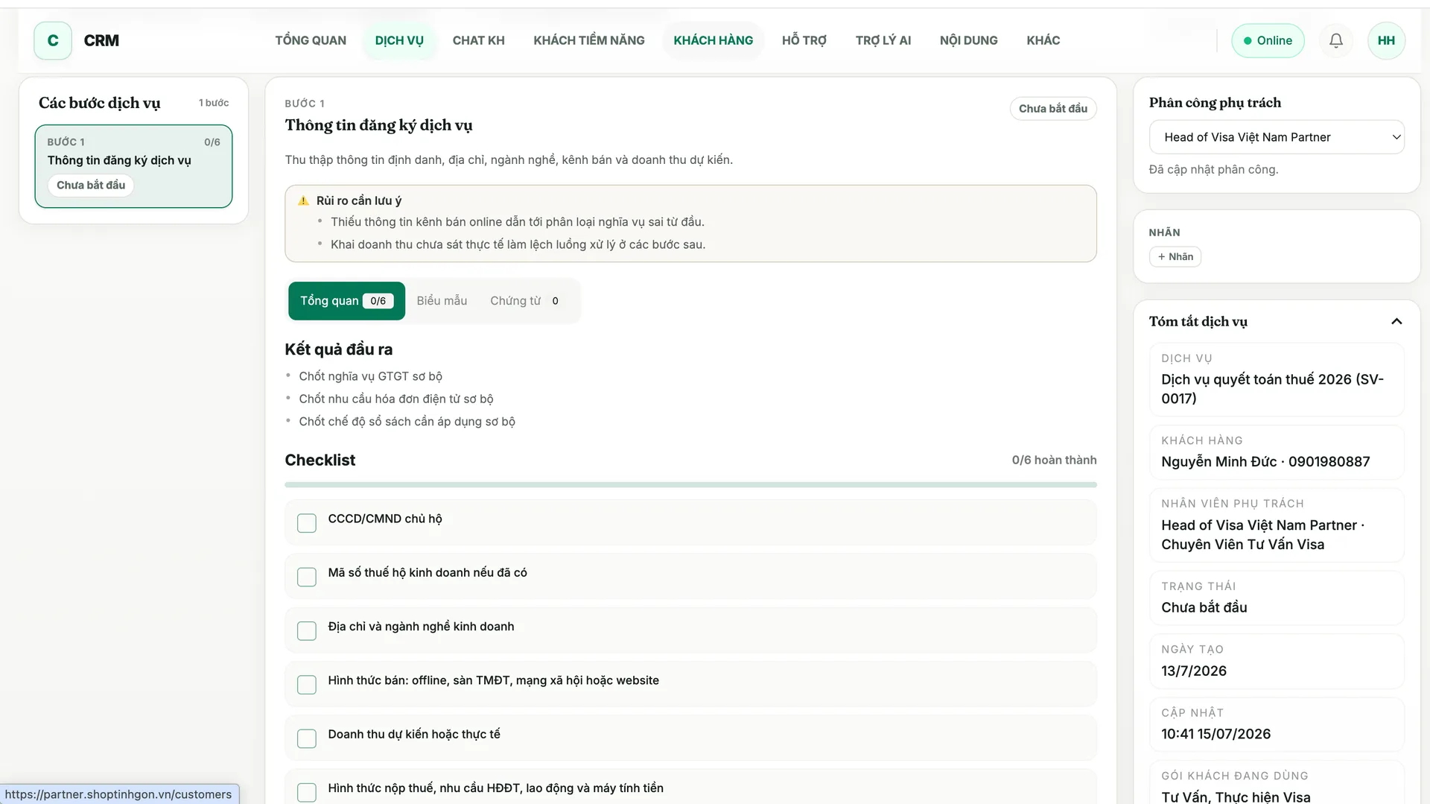Click the Gói khách đang dùng value
Screen dimensions: 1430x804
click(x=1236, y=797)
